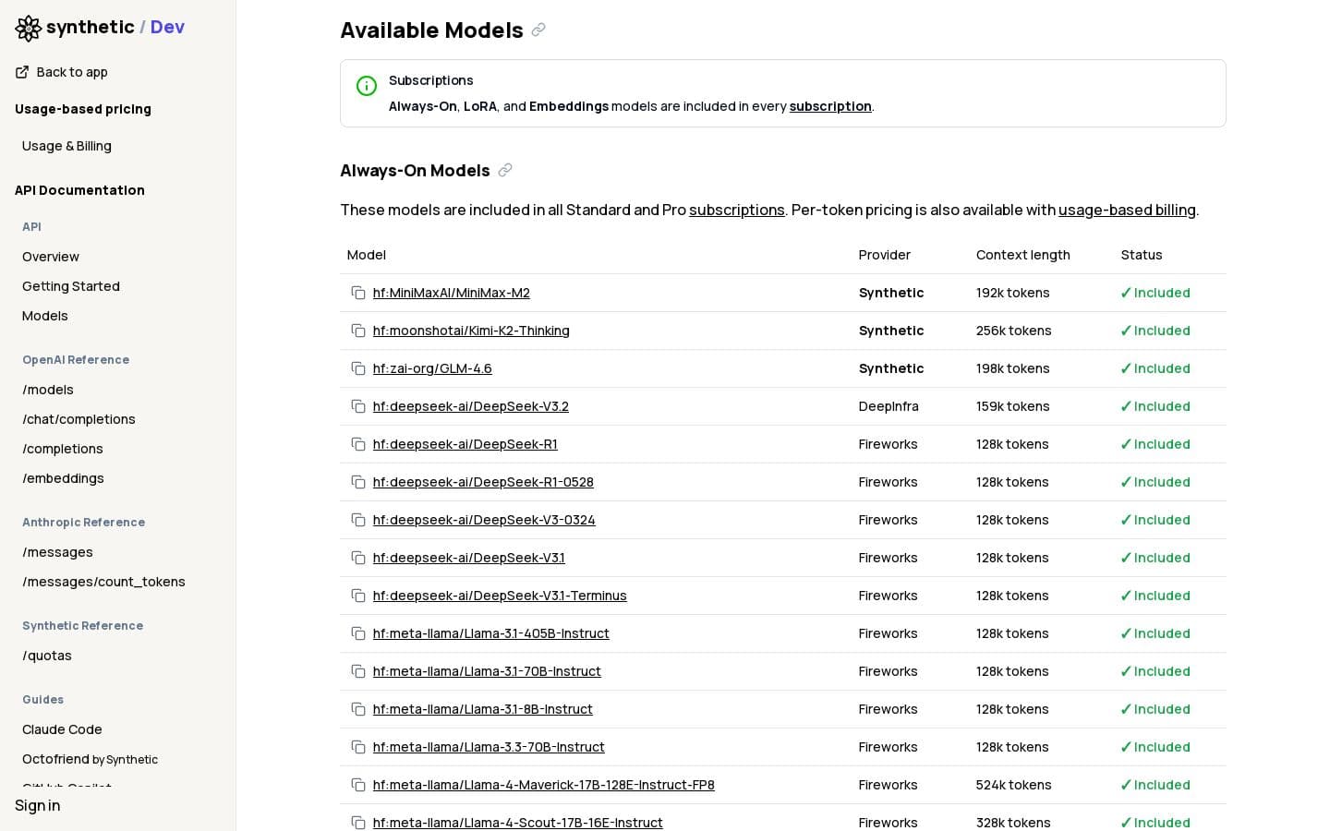This screenshot has width=1330, height=831.
Task: Copy the Llama-3.1-405B-Instruct model name
Action: coord(358,633)
